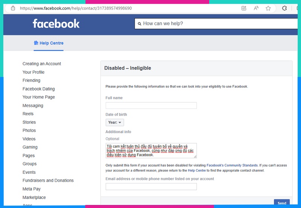Screen dimensions: 301x208
Task: Click the Additional info text area
Action: pyautogui.click(x=151, y=150)
